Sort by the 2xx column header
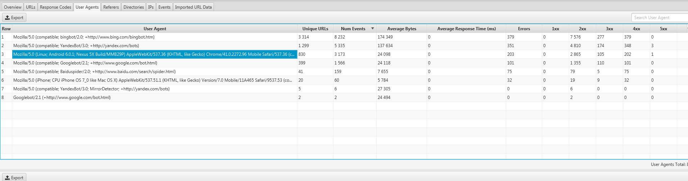688x181 pixels. pyautogui.click(x=583, y=28)
